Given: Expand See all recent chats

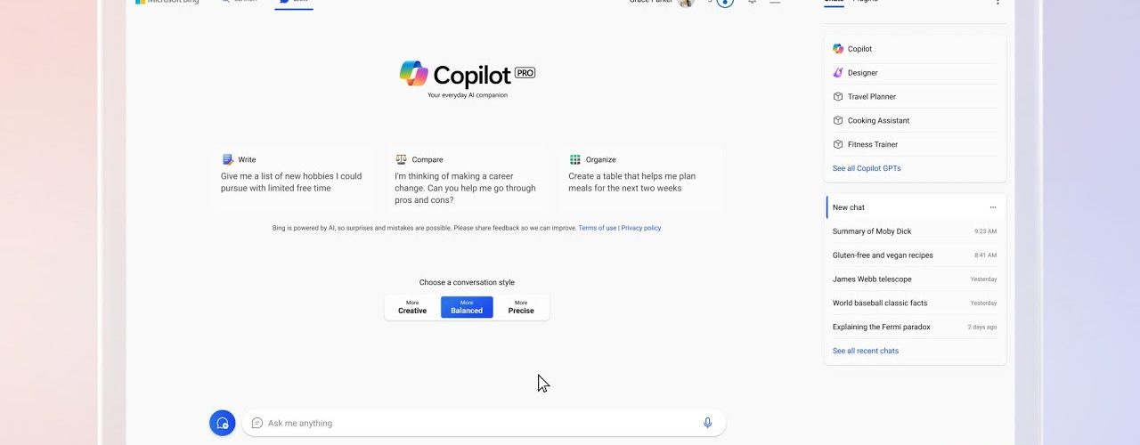Looking at the screenshot, I should coord(865,351).
